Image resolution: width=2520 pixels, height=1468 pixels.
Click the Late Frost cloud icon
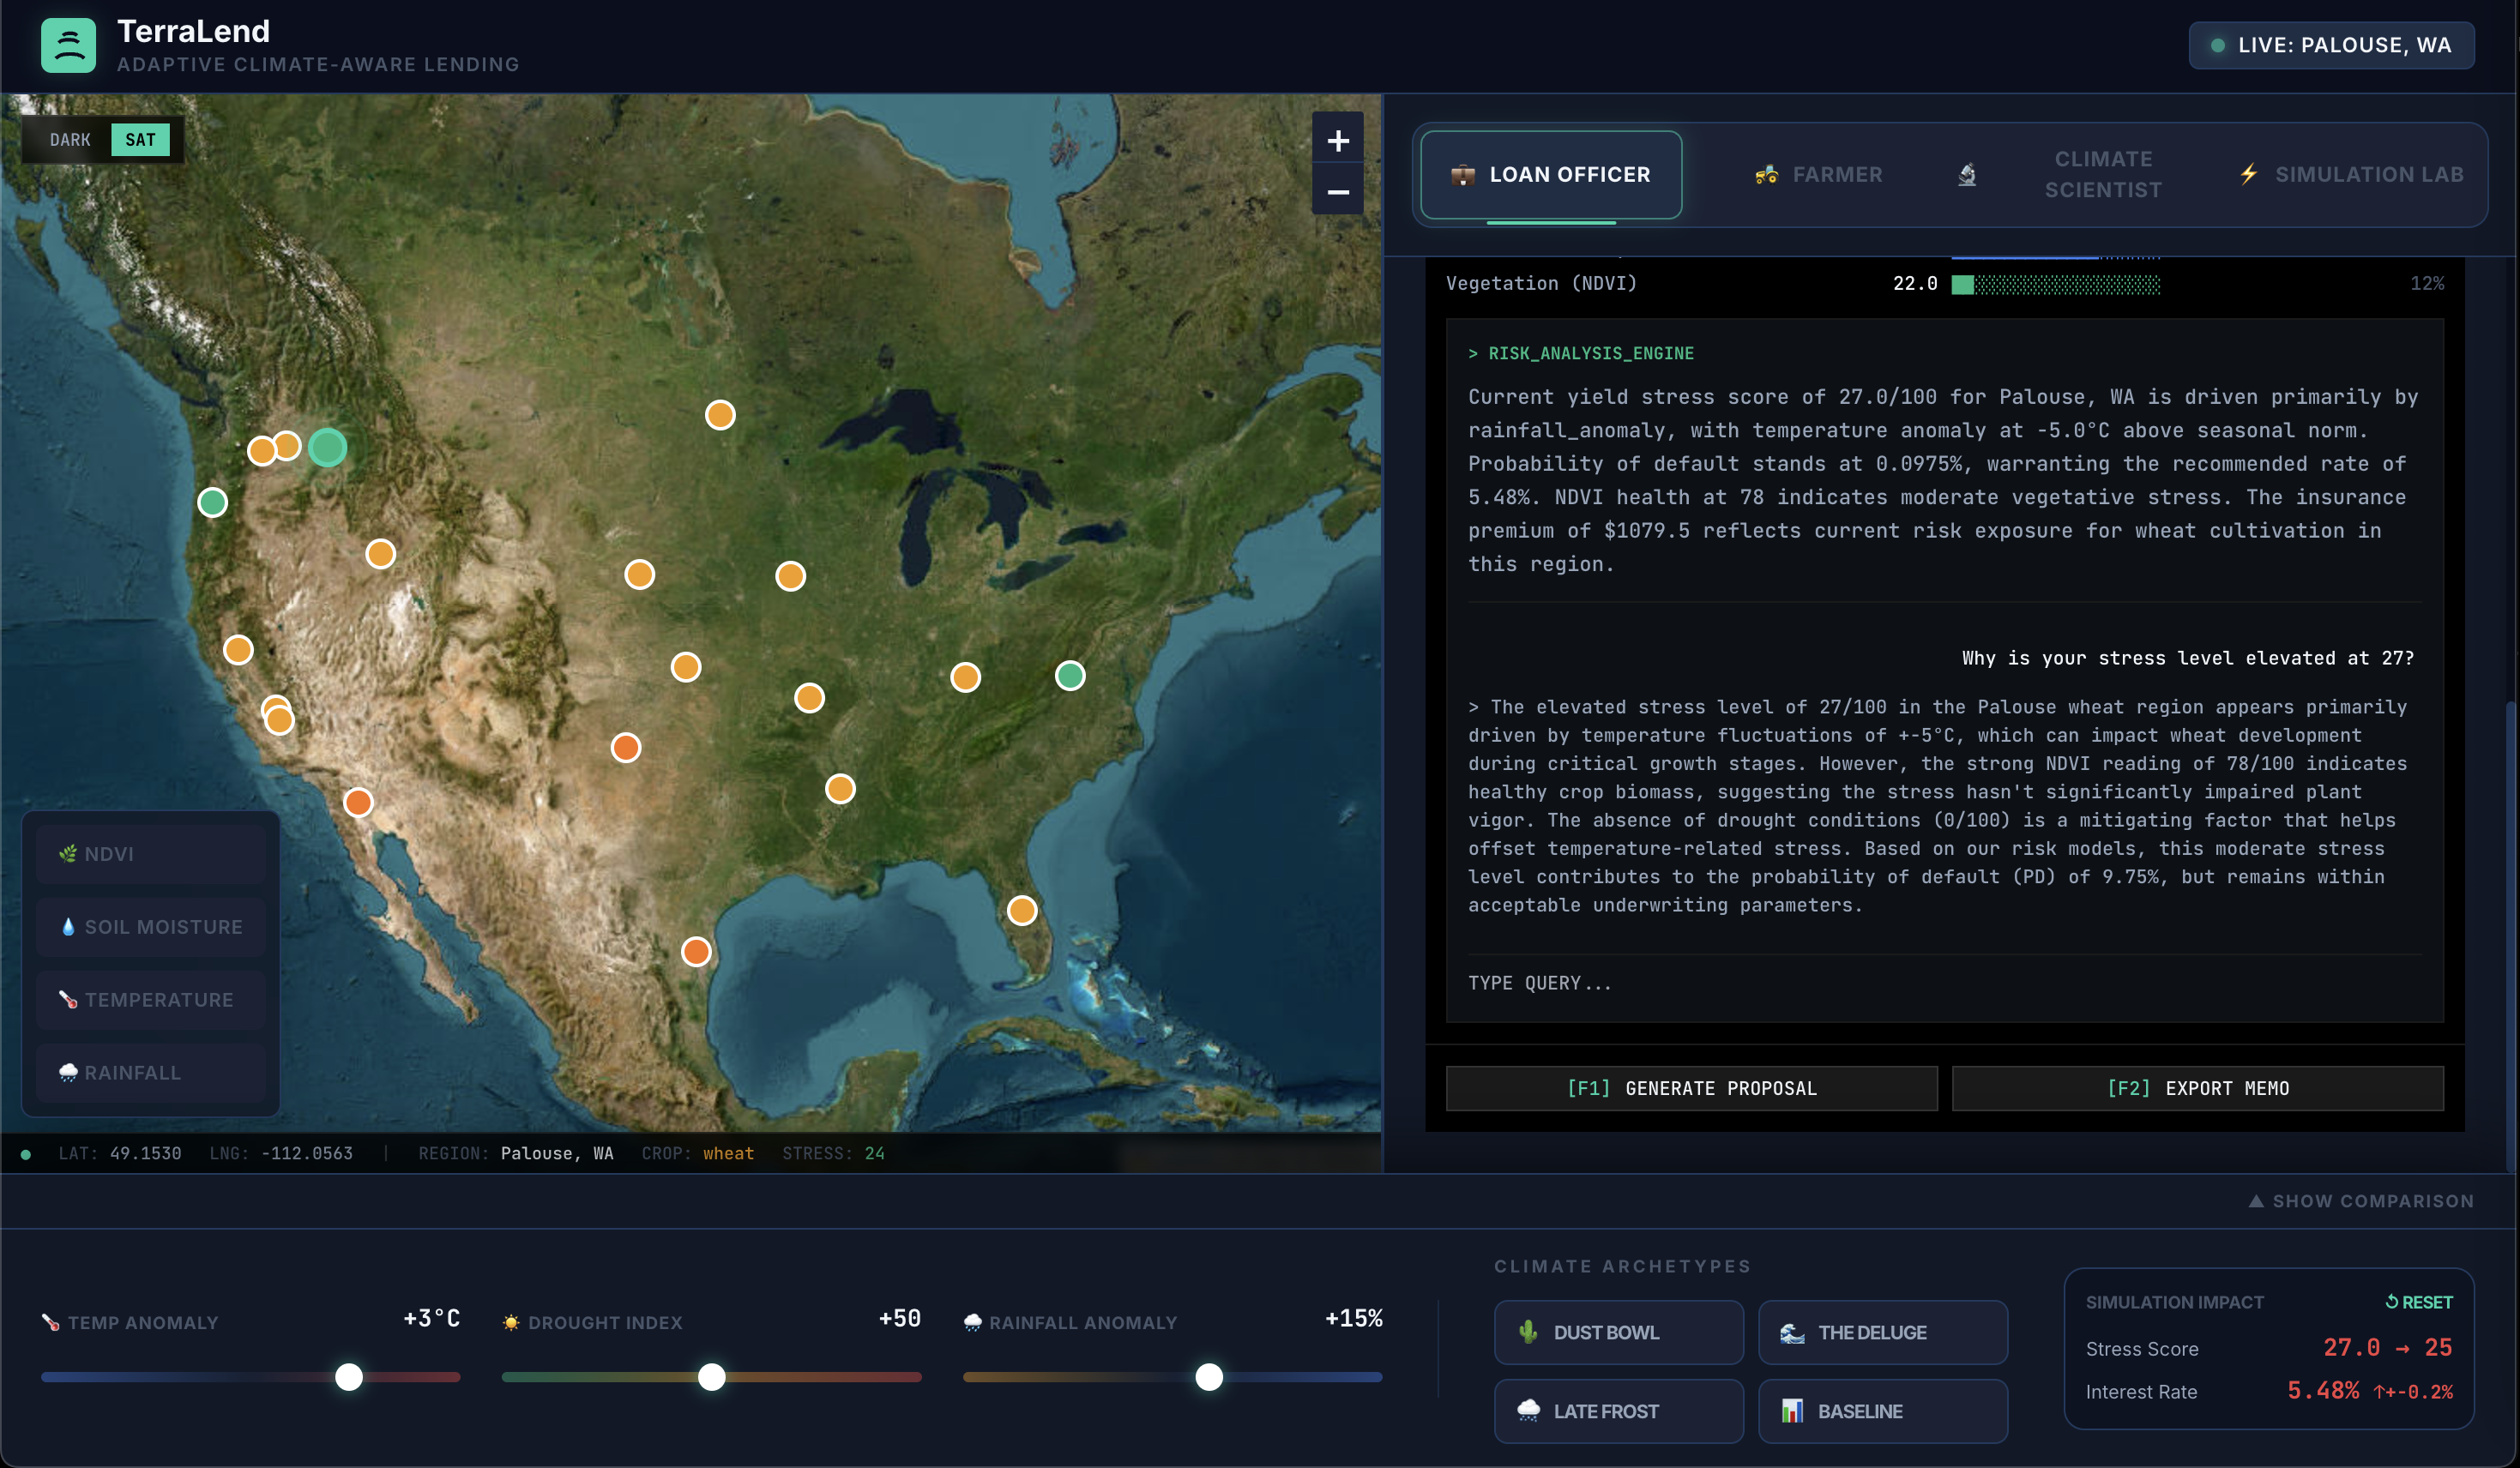tap(1528, 1411)
